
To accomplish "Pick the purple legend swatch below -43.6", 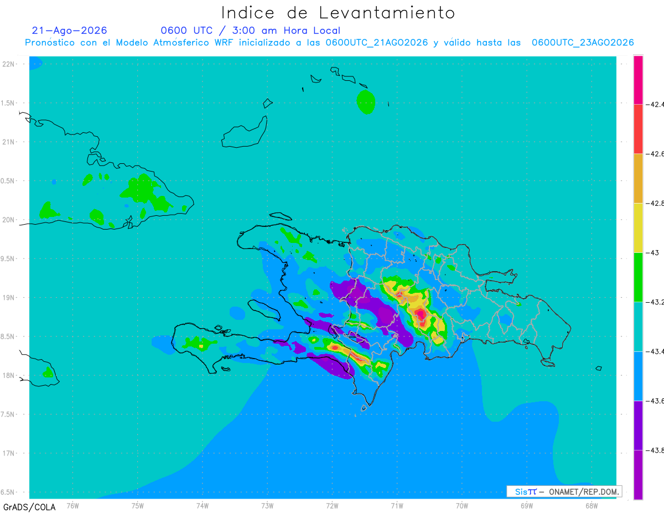I will click(638, 425).
